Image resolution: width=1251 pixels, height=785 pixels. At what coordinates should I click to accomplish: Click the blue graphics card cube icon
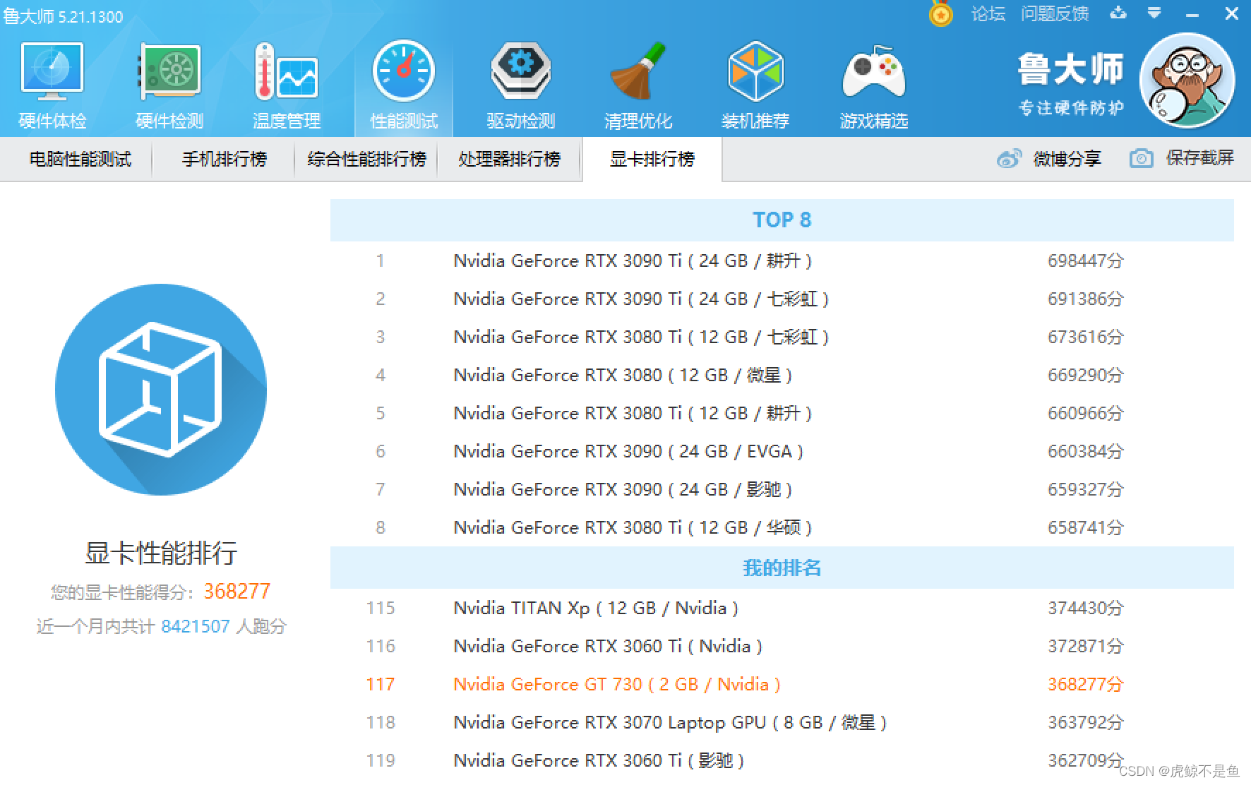pyautogui.click(x=161, y=389)
